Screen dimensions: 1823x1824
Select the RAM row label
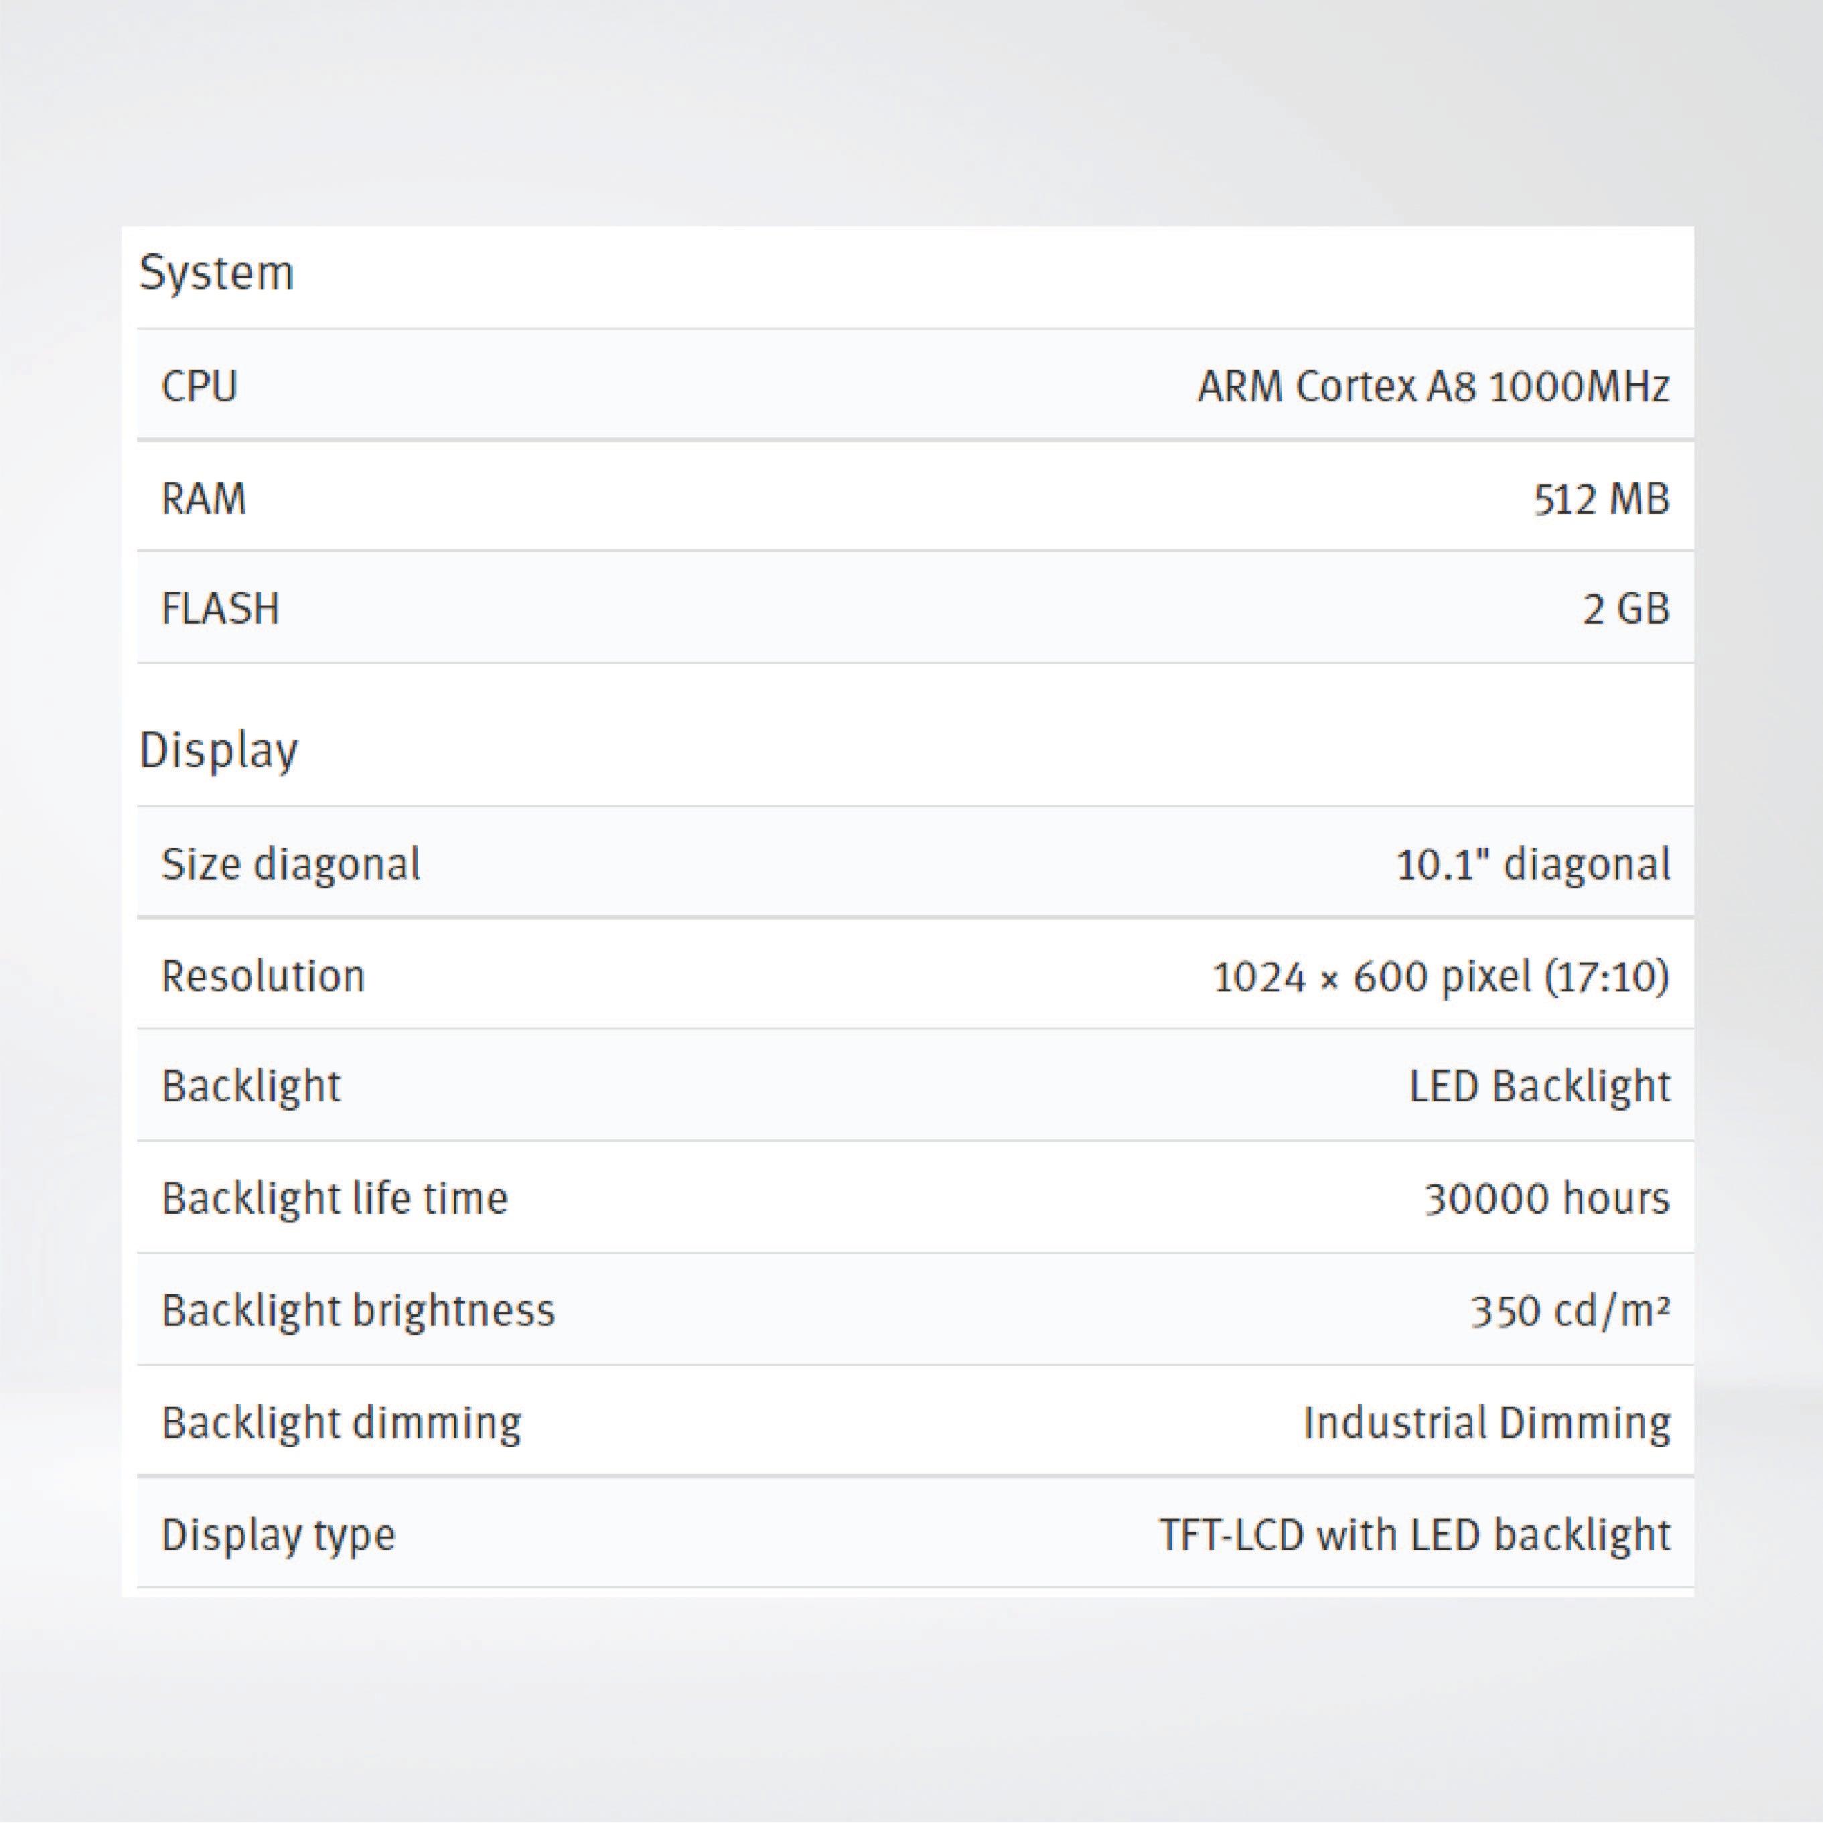point(203,498)
